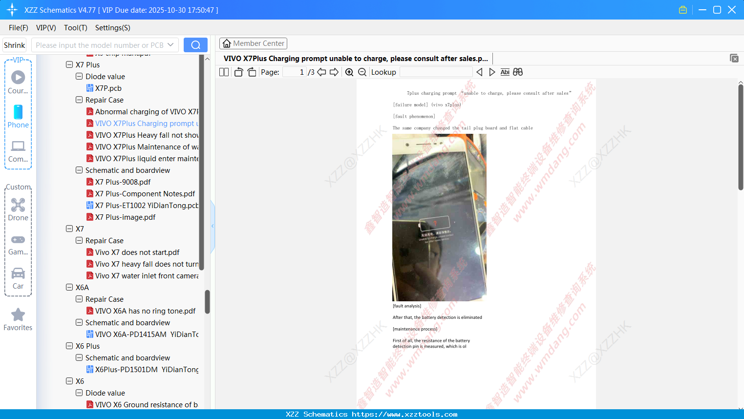Rotate the PDF page counterclockwise

(238, 72)
